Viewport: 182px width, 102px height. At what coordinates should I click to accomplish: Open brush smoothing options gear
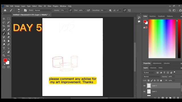110,10
